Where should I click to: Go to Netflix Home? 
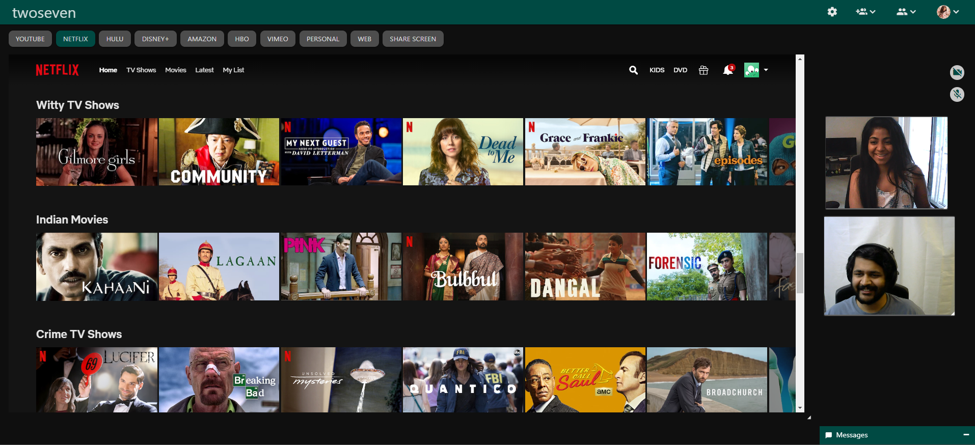108,70
